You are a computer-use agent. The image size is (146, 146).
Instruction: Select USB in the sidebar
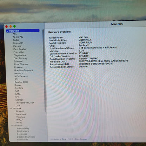pyautogui.click(x=18, y=106)
